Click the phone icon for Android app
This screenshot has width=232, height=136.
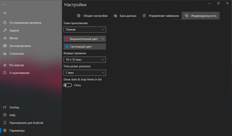click(5, 123)
